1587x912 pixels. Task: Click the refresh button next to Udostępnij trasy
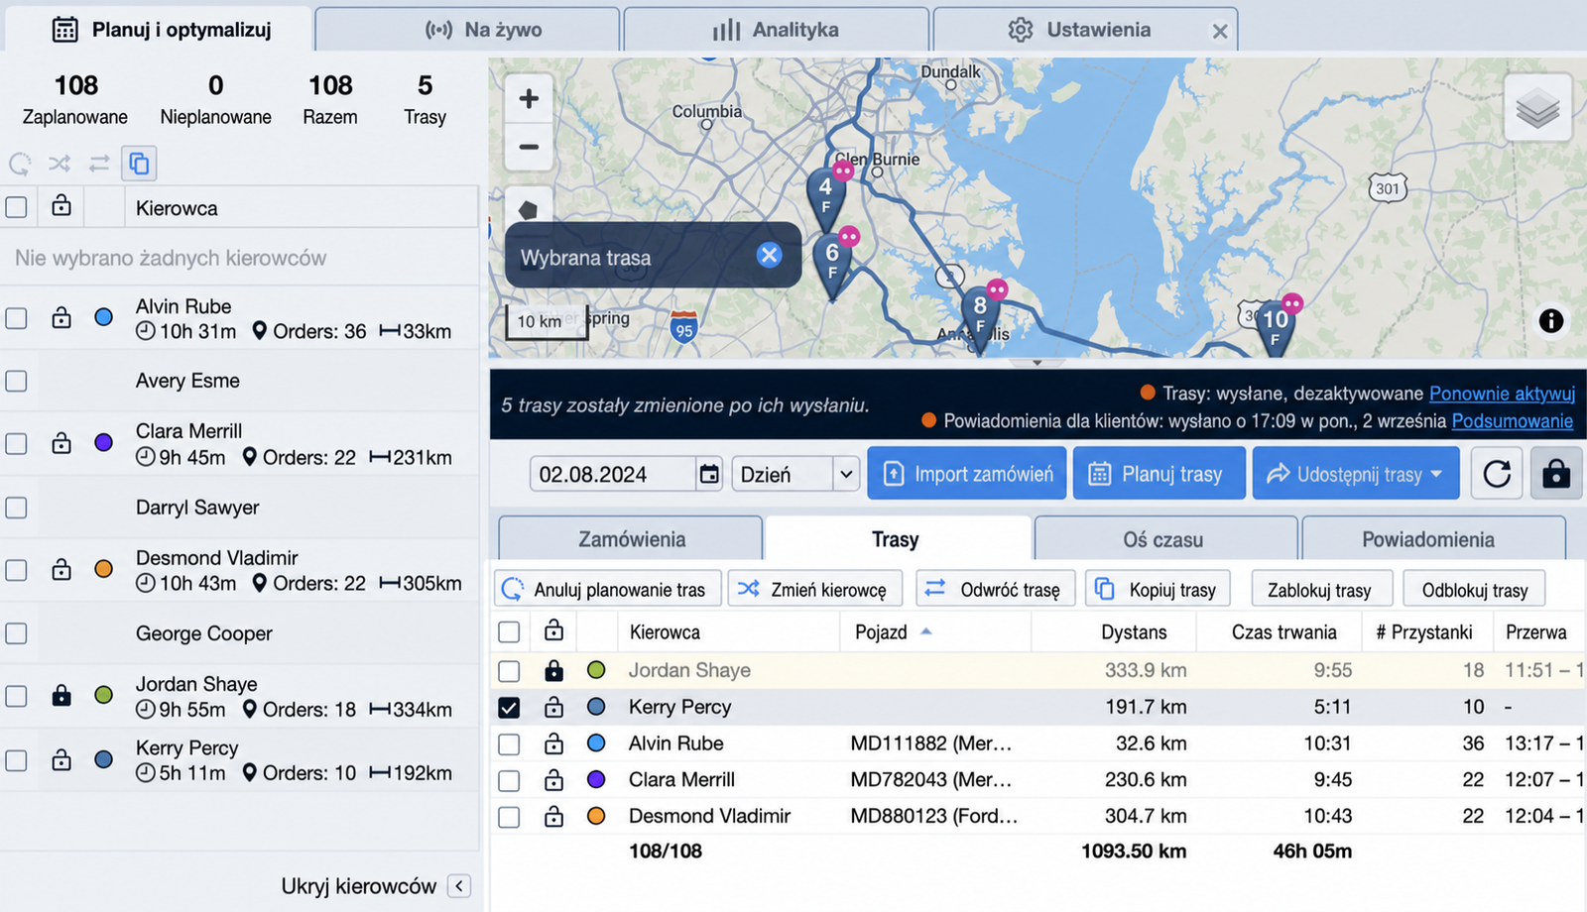pos(1497,474)
